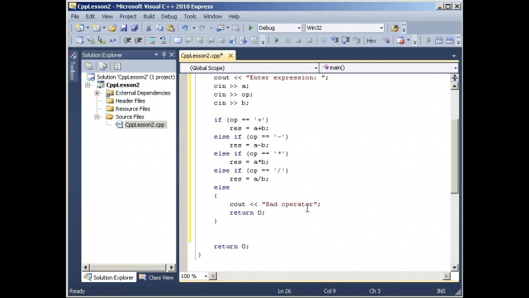This screenshot has width=529, height=298.
Task: Comment out the selected lines icon
Action: click(152, 40)
